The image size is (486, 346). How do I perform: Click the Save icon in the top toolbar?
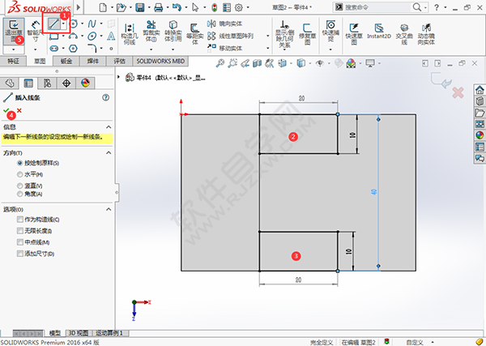(140, 7)
